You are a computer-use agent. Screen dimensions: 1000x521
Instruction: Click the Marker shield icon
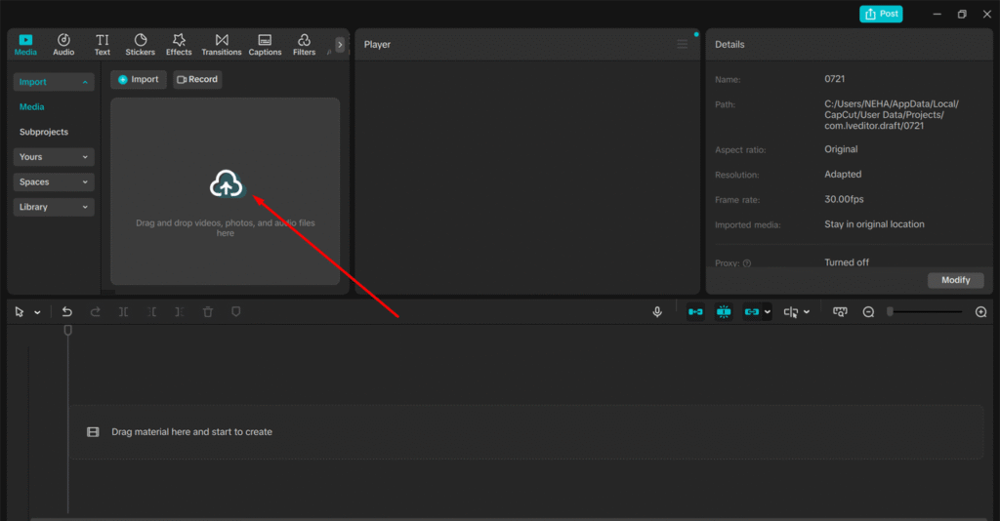pyautogui.click(x=236, y=312)
